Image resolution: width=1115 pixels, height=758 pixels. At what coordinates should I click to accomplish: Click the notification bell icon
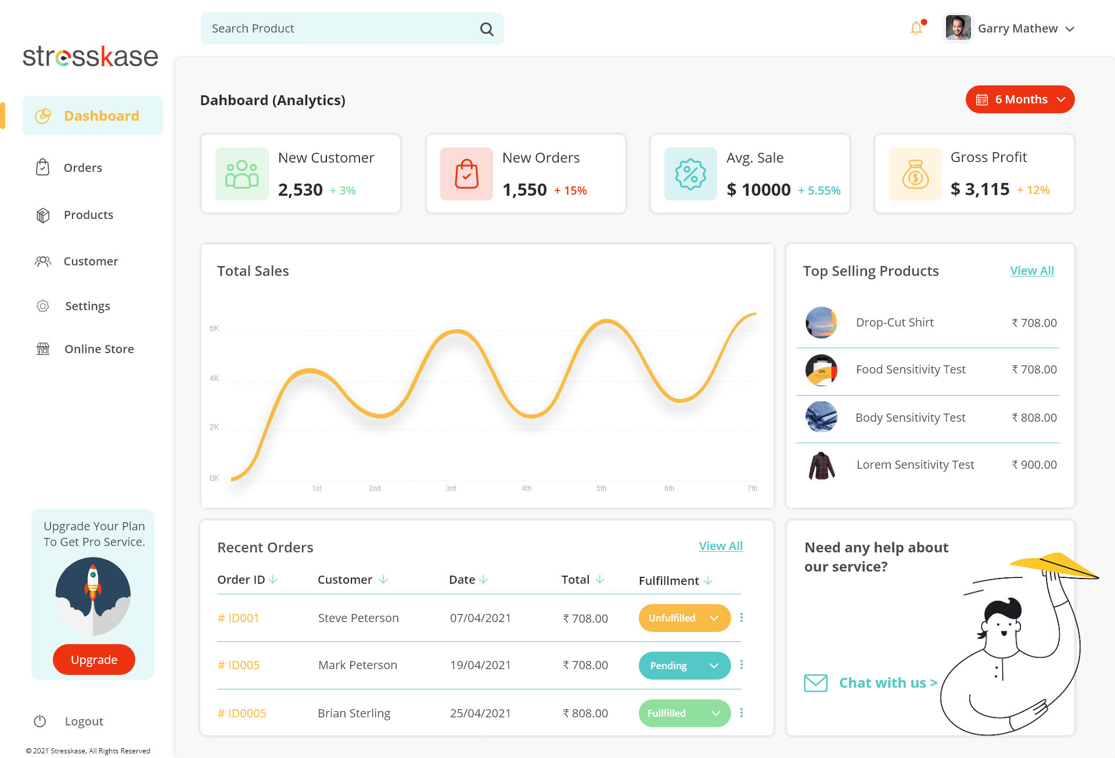click(x=916, y=27)
